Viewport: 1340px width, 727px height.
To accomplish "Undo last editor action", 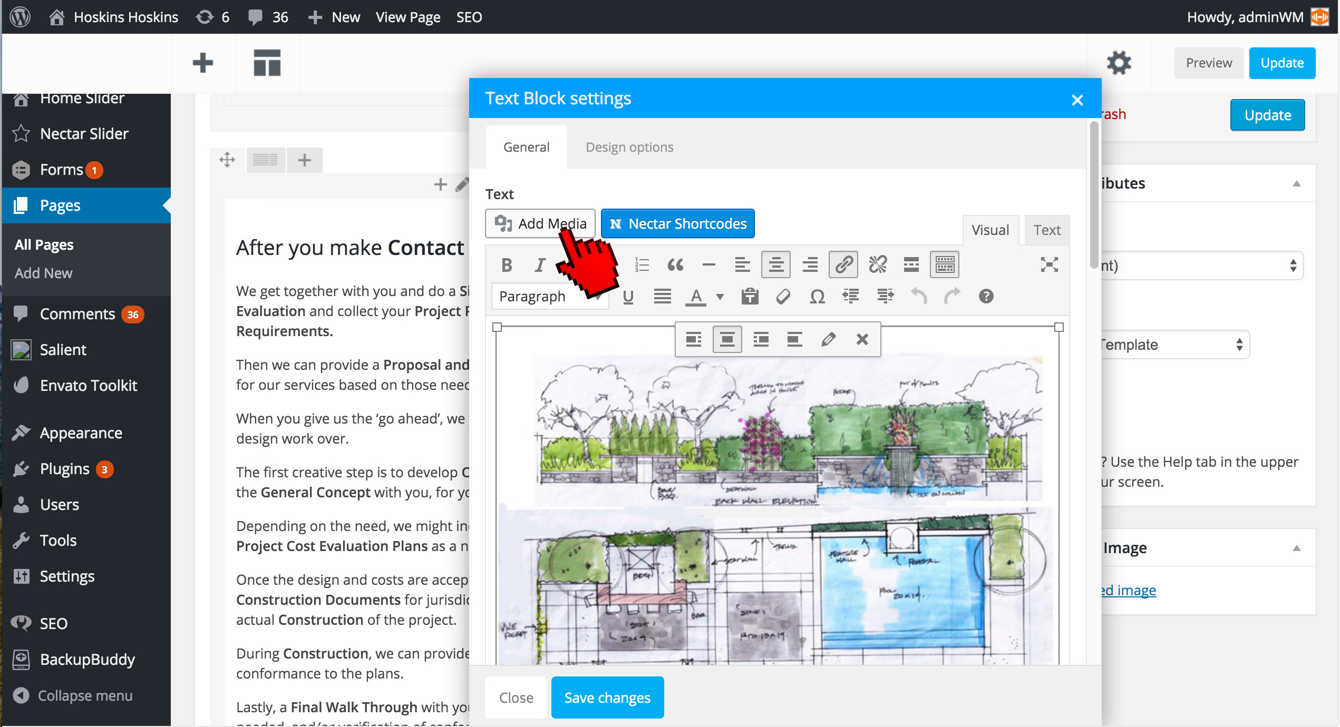I will (918, 297).
